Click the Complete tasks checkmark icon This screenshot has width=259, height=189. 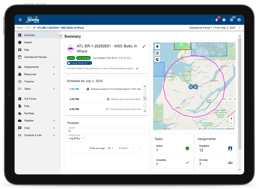187,162
